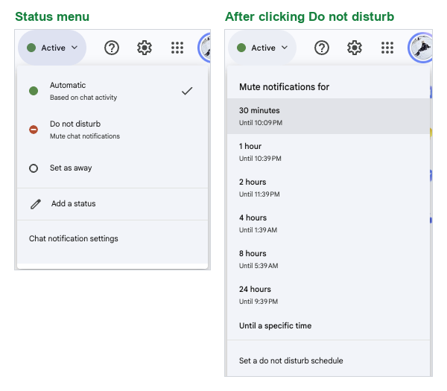
Task: Click the 'Until 1:39 AM' text
Action: point(258,230)
